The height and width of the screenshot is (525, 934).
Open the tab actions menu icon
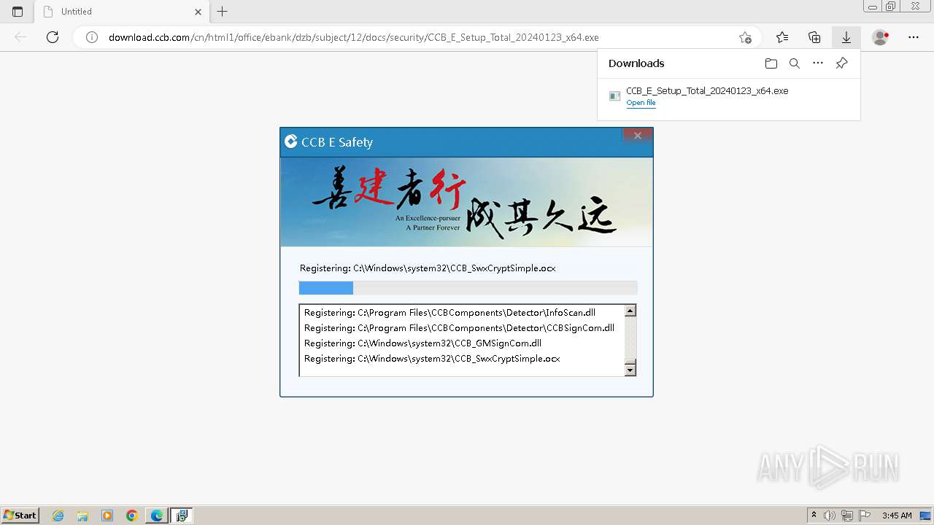point(18,12)
